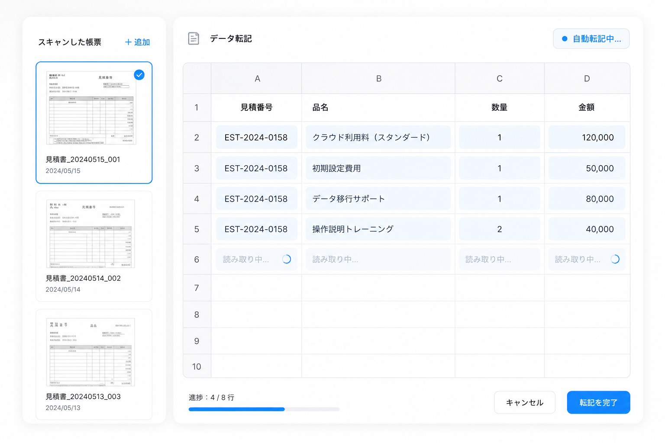Click the 金額 header cell
The image size is (665, 443).
click(587, 107)
